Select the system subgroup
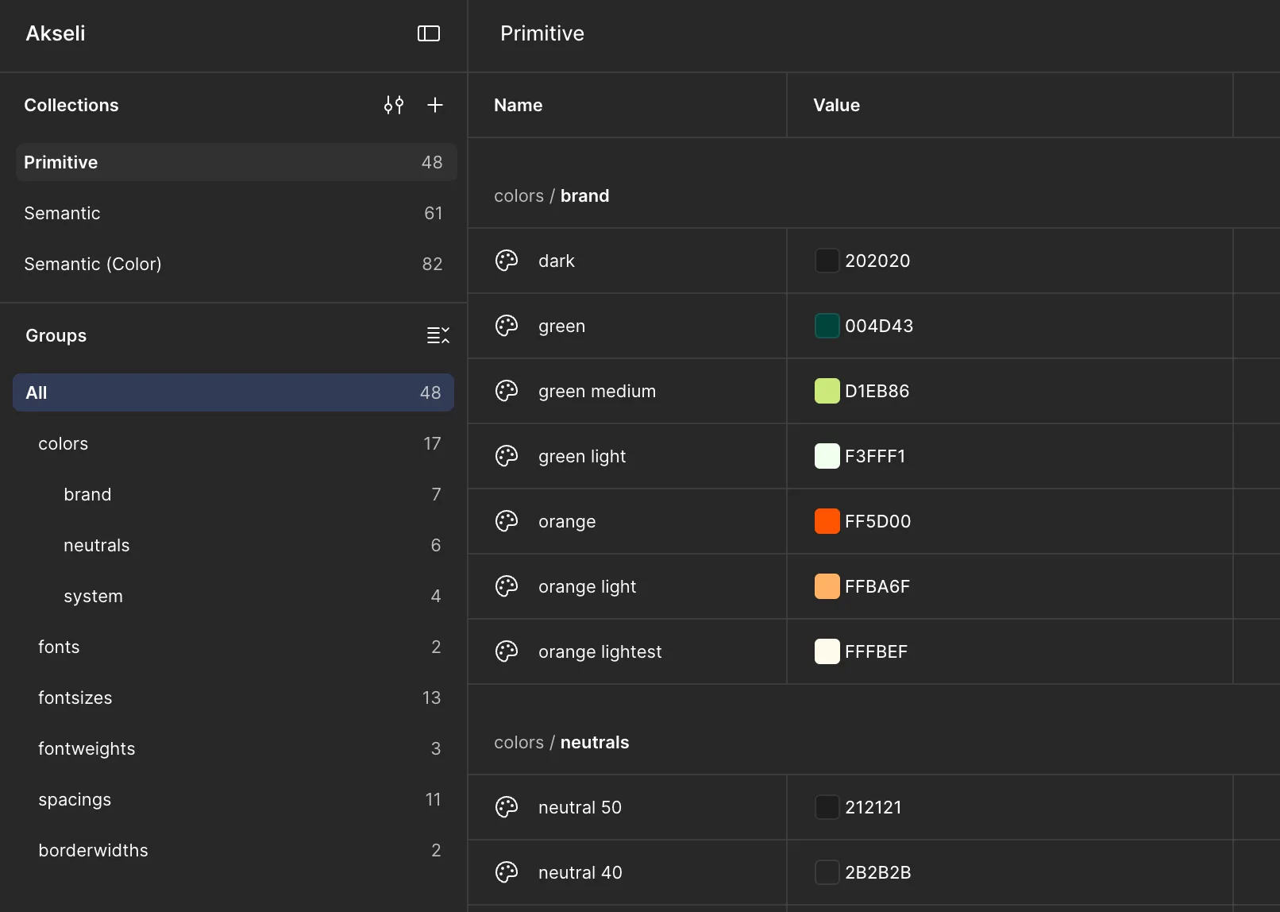This screenshot has height=912, width=1280. 233,596
